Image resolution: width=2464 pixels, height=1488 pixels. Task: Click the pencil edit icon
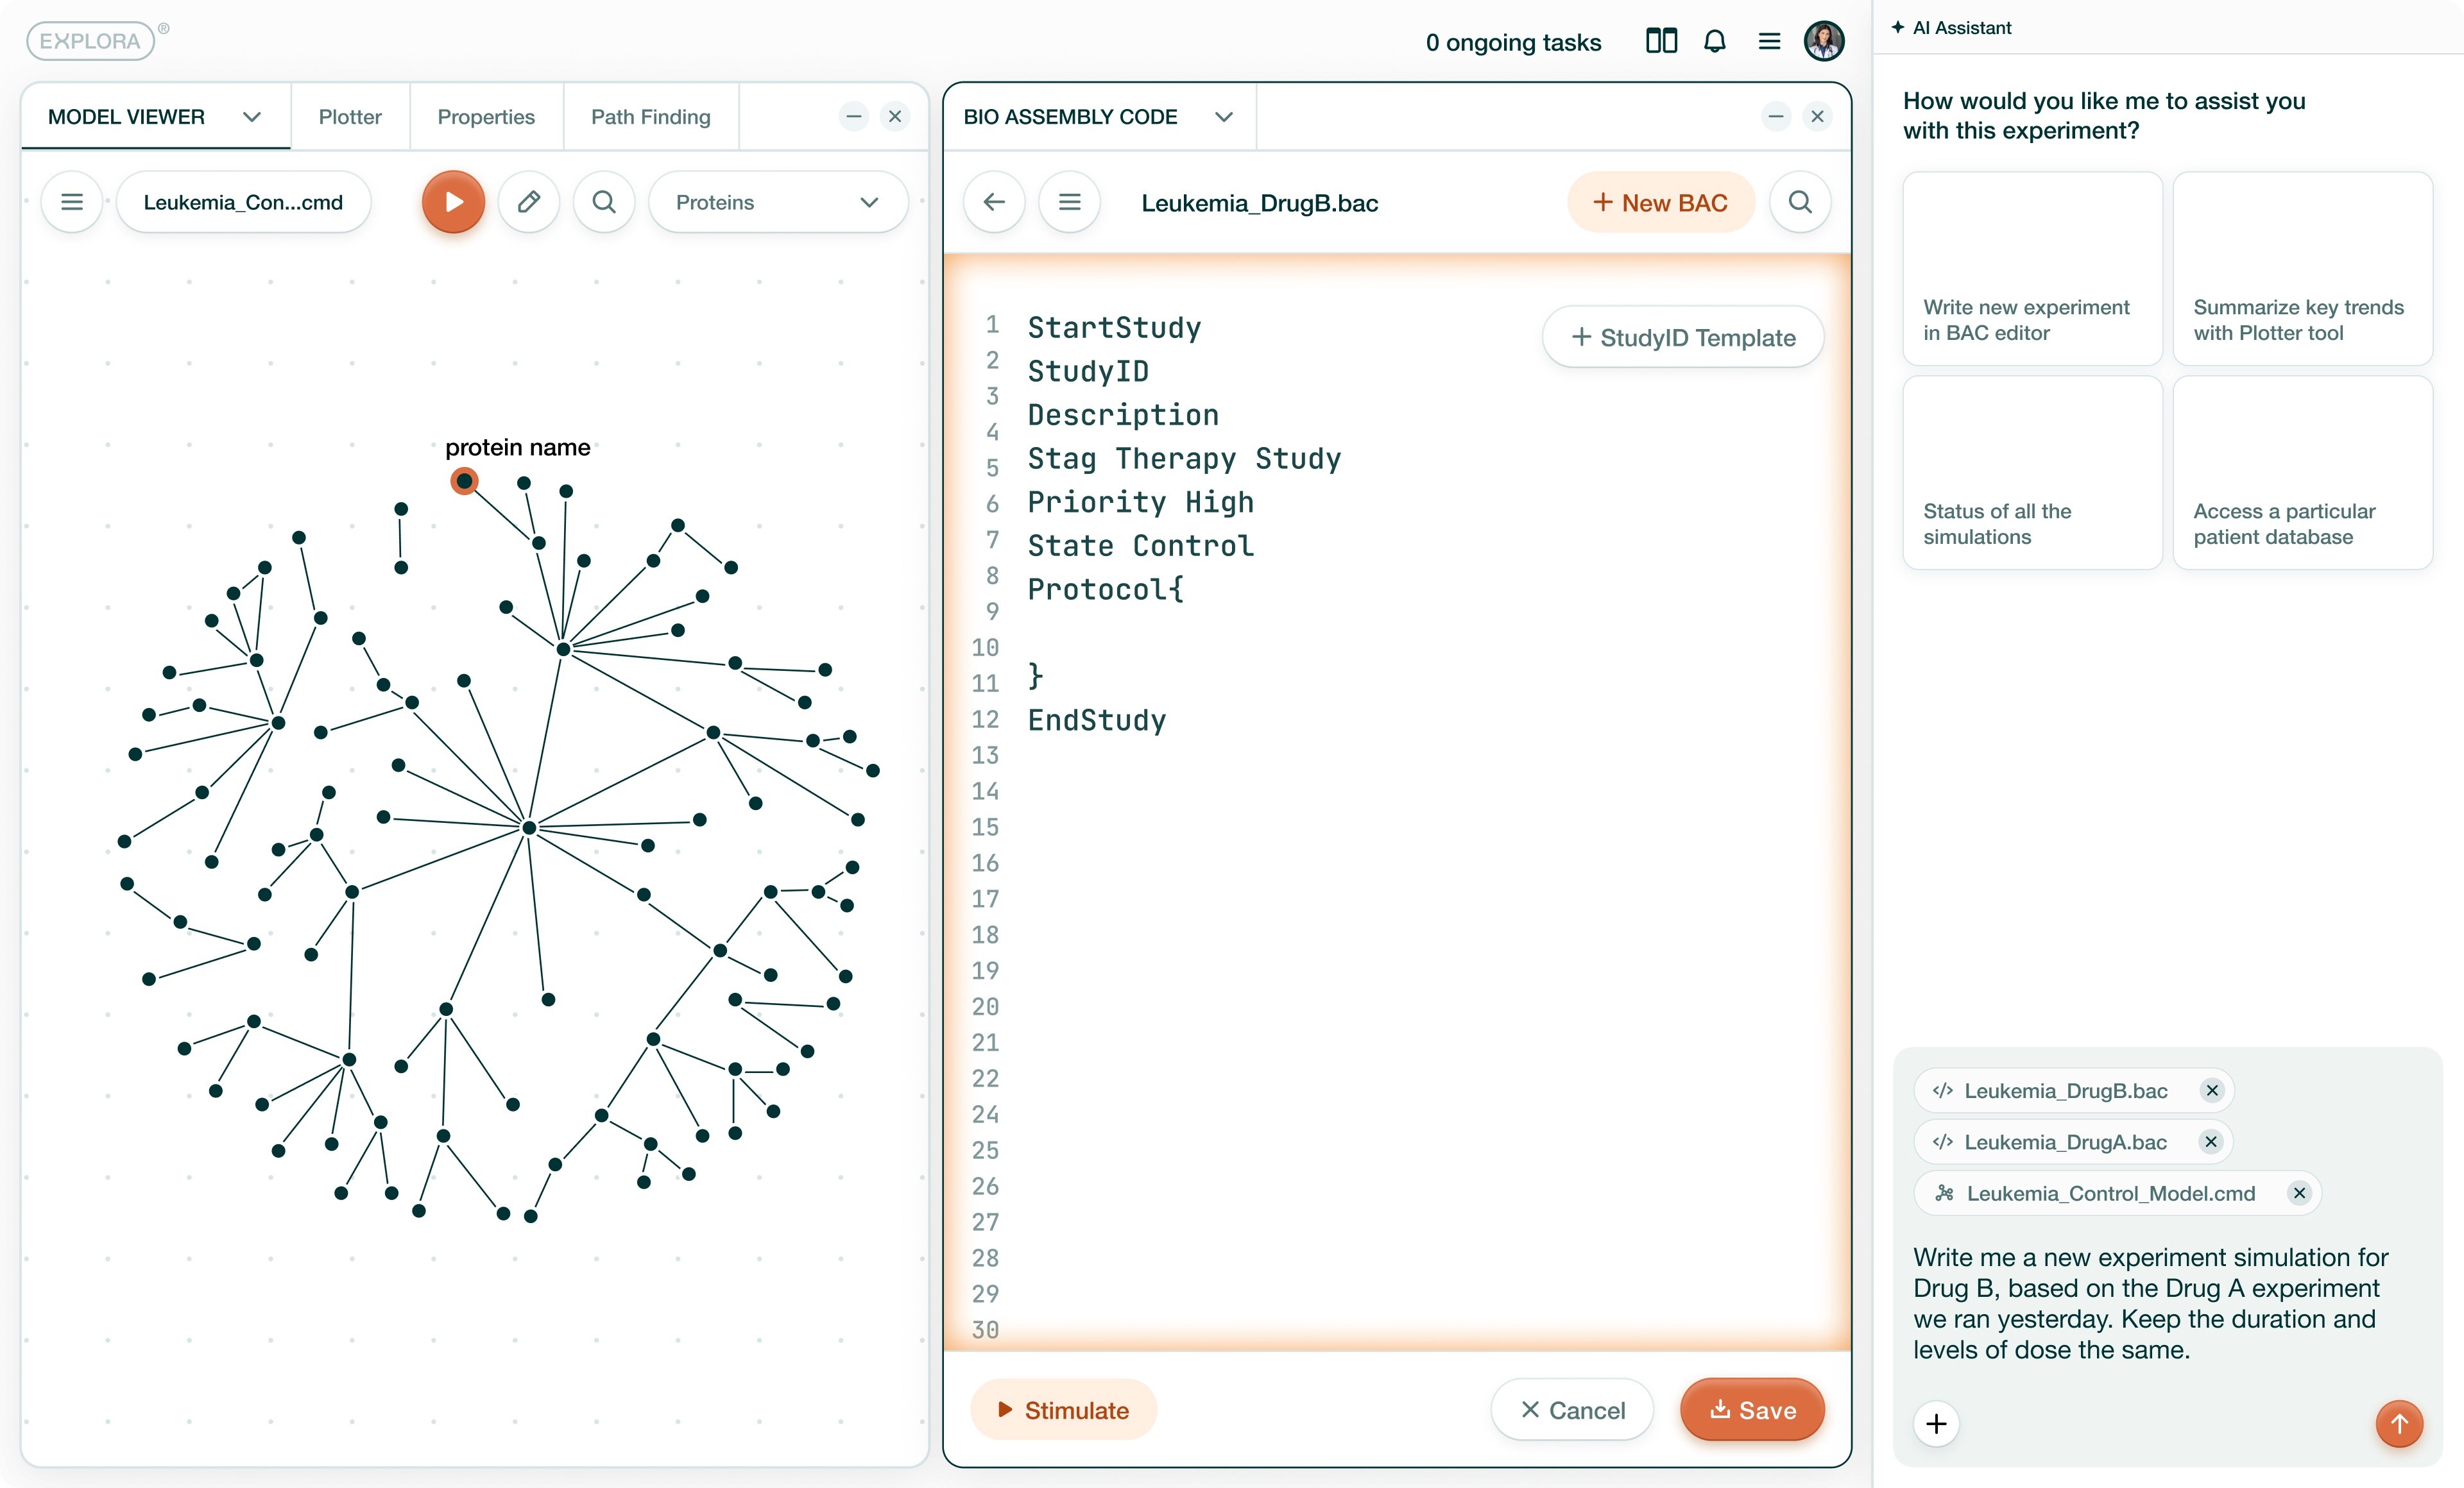pyautogui.click(x=528, y=202)
